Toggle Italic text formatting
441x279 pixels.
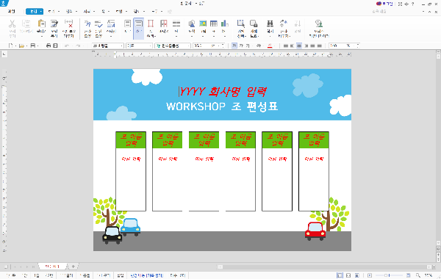(241, 46)
